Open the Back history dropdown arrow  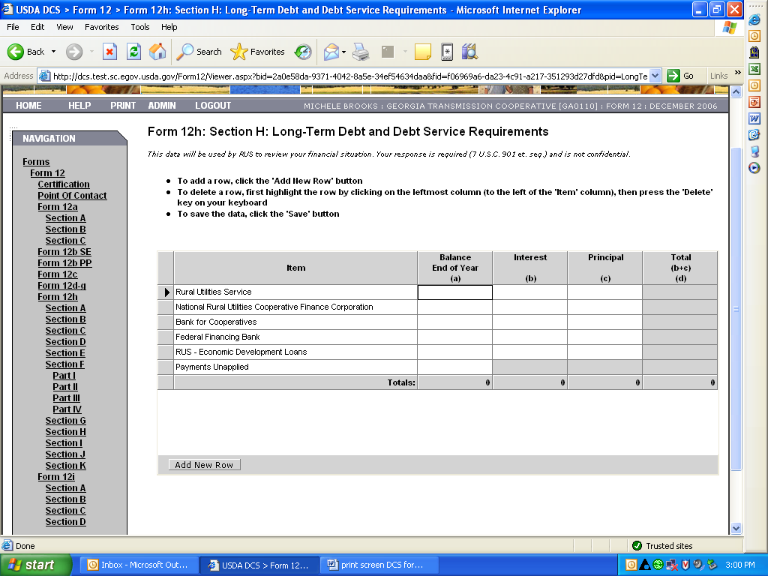pyautogui.click(x=53, y=52)
